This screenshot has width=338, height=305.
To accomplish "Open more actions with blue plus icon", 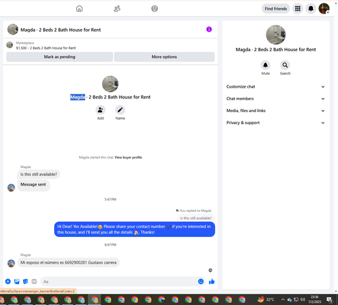I will pos(8,281).
